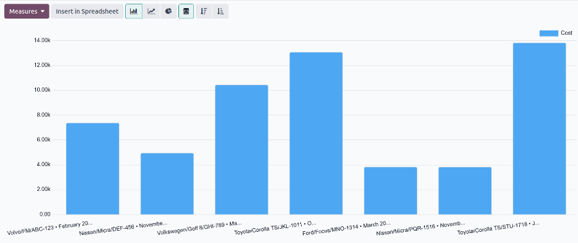578x243 pixels.
Task: Toggle stacked chart mode
Action: [x=186, y=11]
